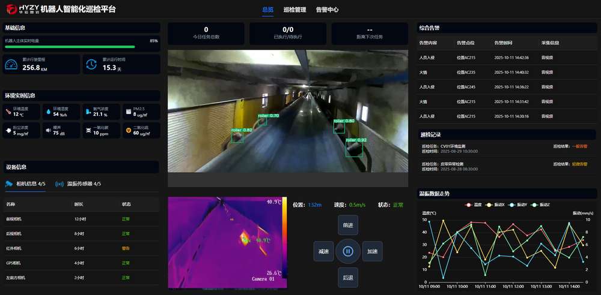Image resolution: width=601 pixels, height=295 pixels.
Task: Click the speaker icon for 噪声
Action: point(47,130)
